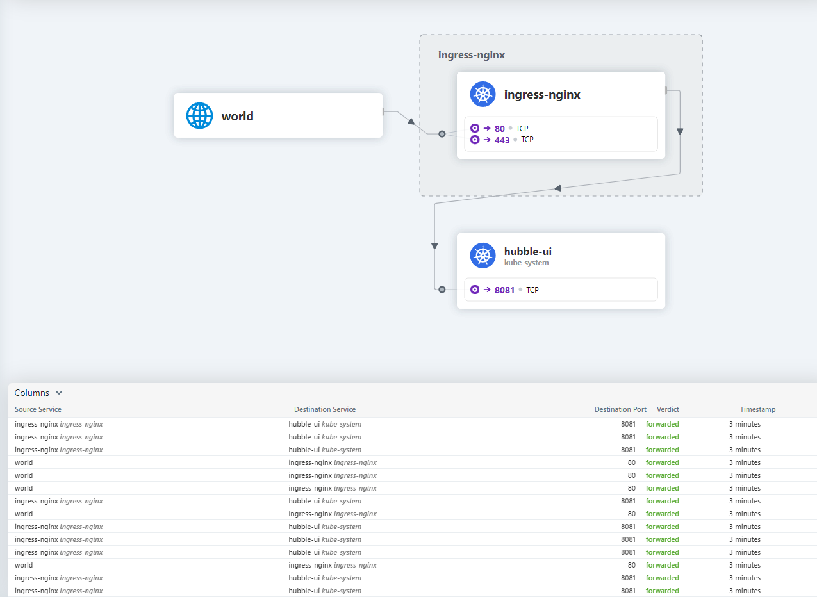Click the TCP label next to port 8081
Image resolution: width=817 pixels, height=597 pixels.
532,290
